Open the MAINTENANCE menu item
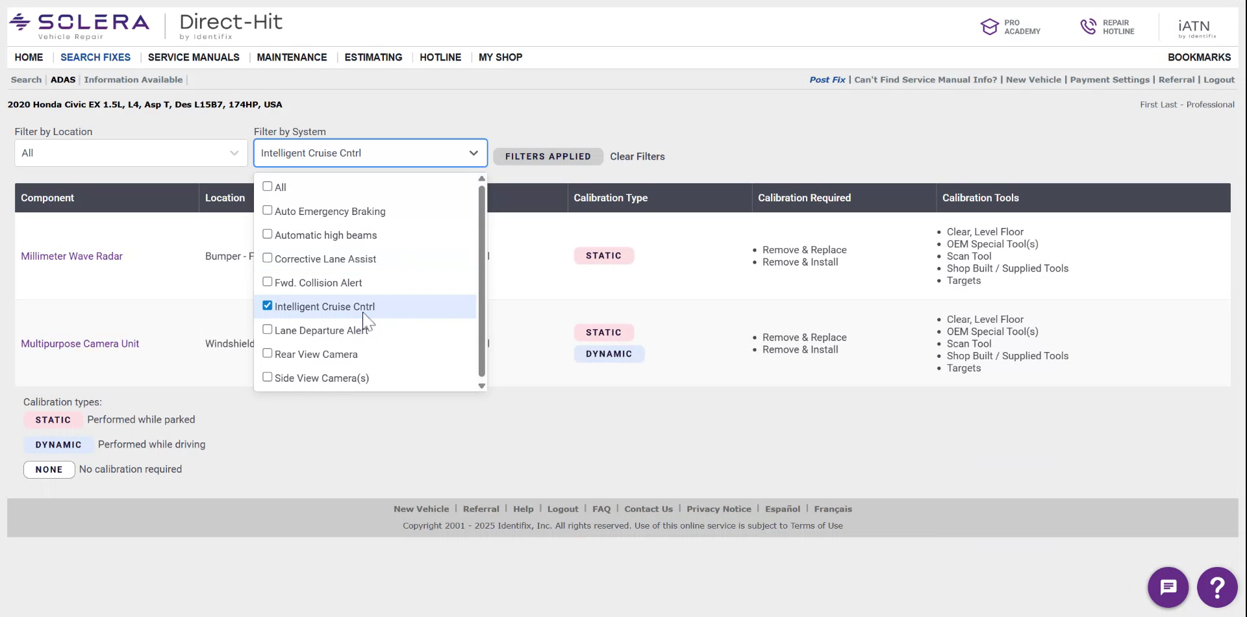Screen dimensions: 1247x617 pos(292,57)
